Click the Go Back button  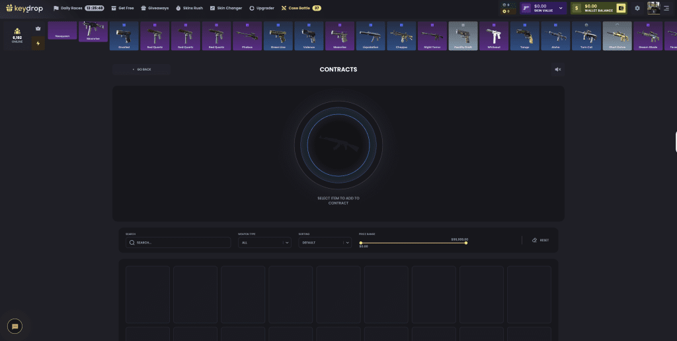tap(141, 69)
